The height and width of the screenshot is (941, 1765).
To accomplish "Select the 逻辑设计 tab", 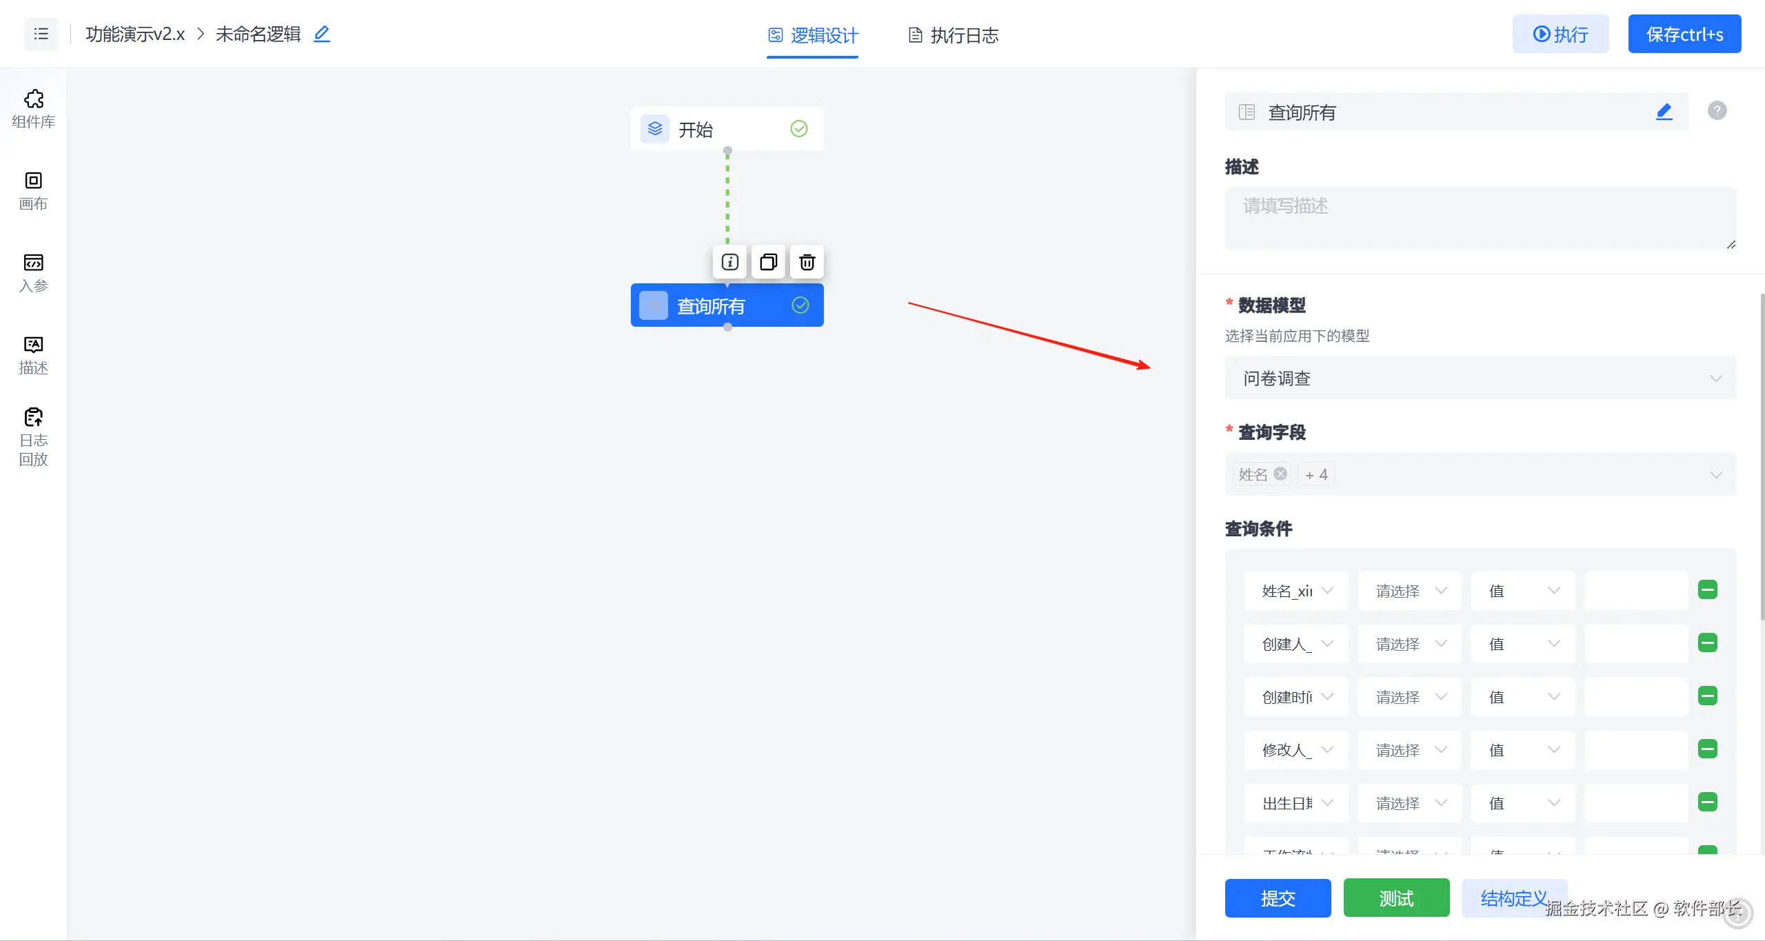I will click(813, 35).
